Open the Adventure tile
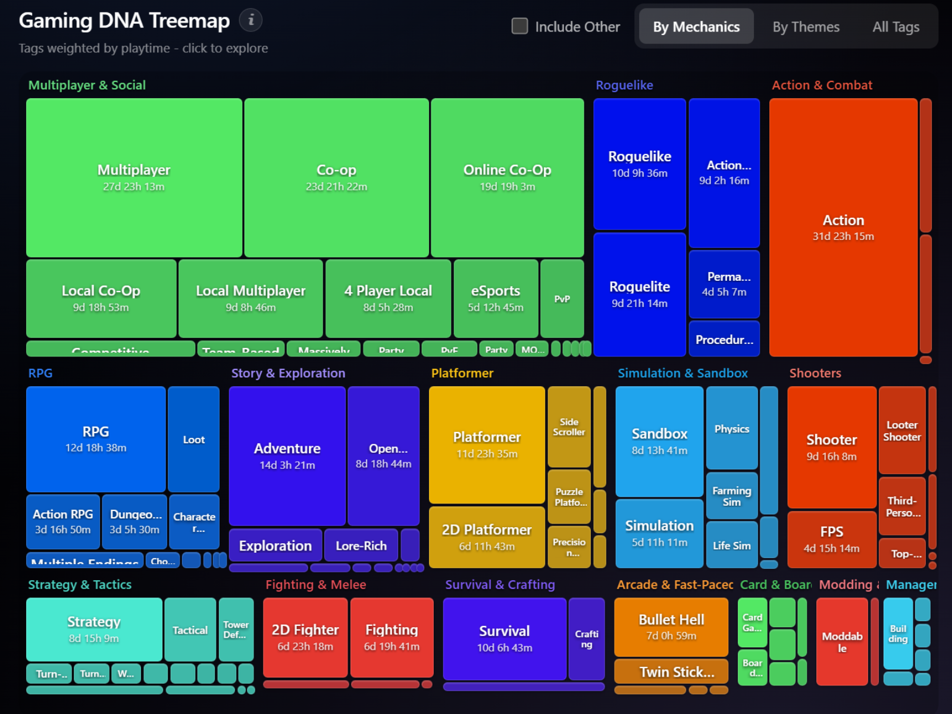 pyautogui.click(x=287, y=456)
